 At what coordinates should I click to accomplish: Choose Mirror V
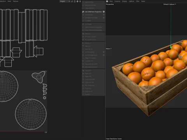(x=93, y=46)
